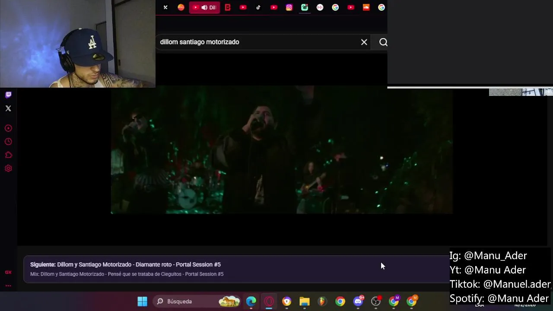
Task: Open the Windows Start menu
Action: click(x=142, y=301)
